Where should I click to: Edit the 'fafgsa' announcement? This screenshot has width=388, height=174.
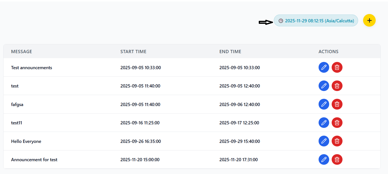[324, 104]
